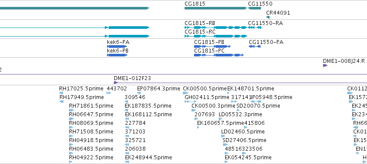Click the RH17025.5prime EST arrow
This screenshot has height=164, width=367.
(x=61, y=93)
